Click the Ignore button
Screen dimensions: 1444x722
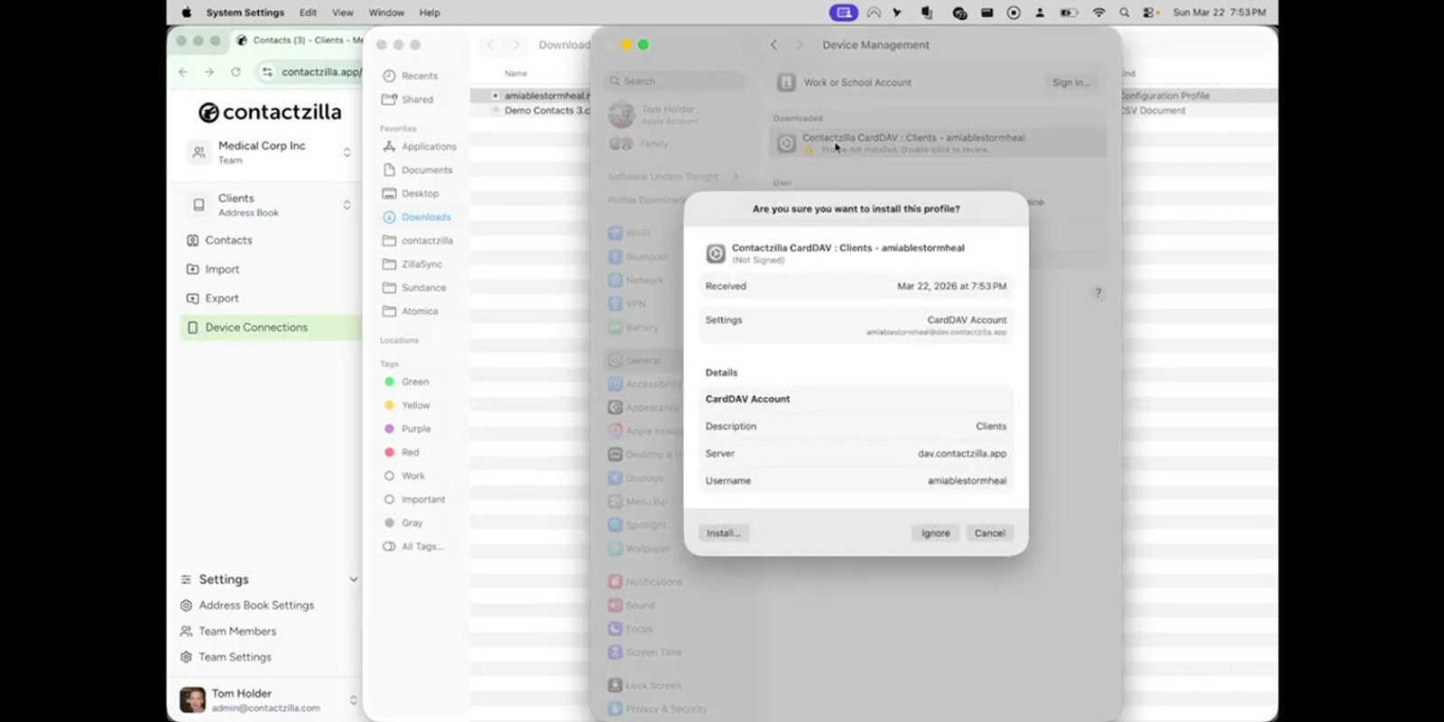[x=935, y=533]
